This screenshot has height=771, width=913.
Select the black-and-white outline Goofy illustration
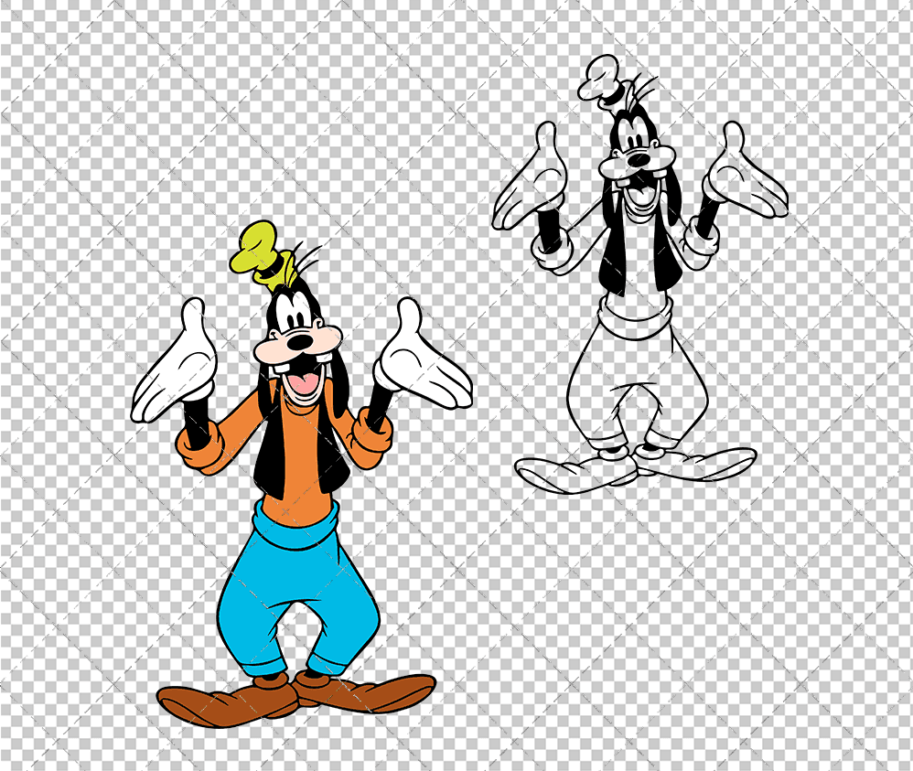pyautogui.click(x=639, y=273)
